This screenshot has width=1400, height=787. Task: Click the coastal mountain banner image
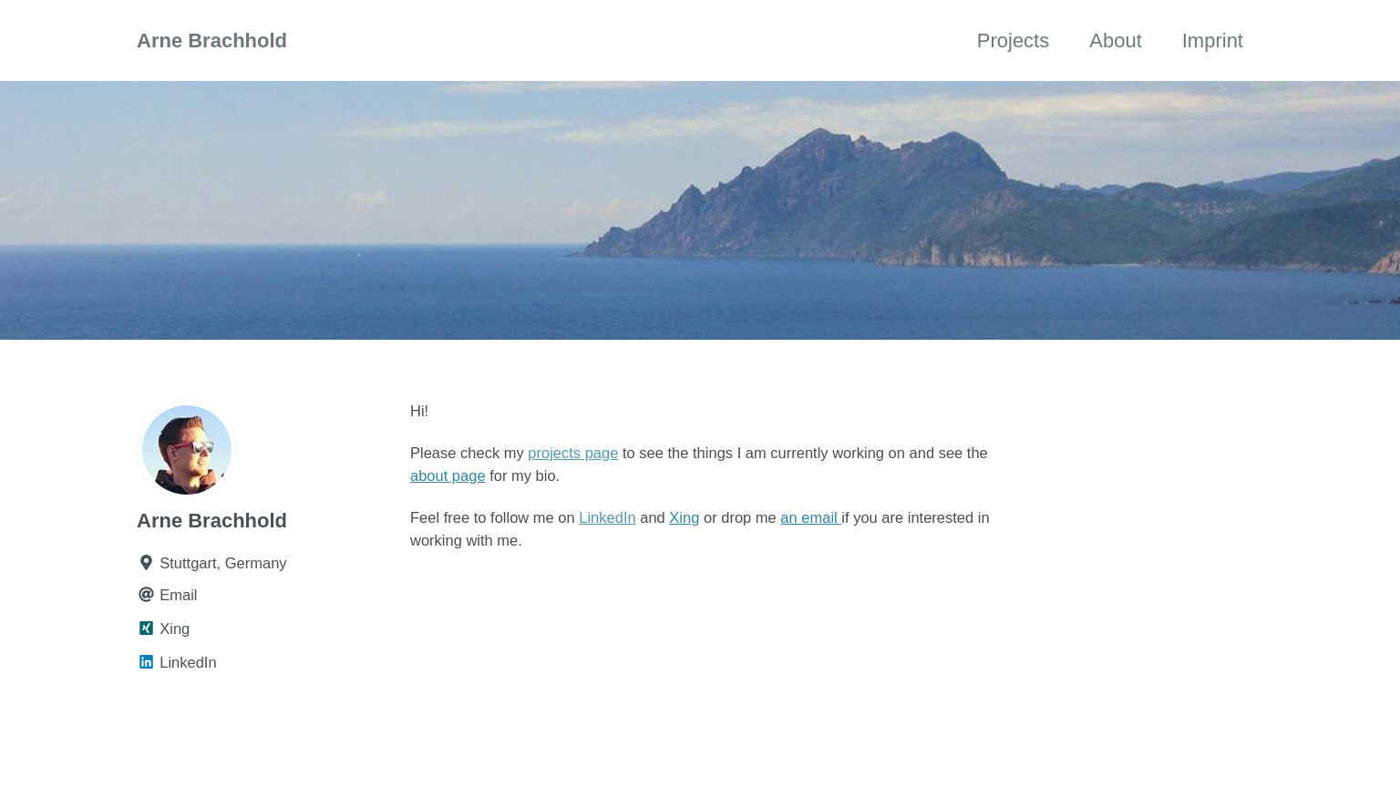point(700,210)
